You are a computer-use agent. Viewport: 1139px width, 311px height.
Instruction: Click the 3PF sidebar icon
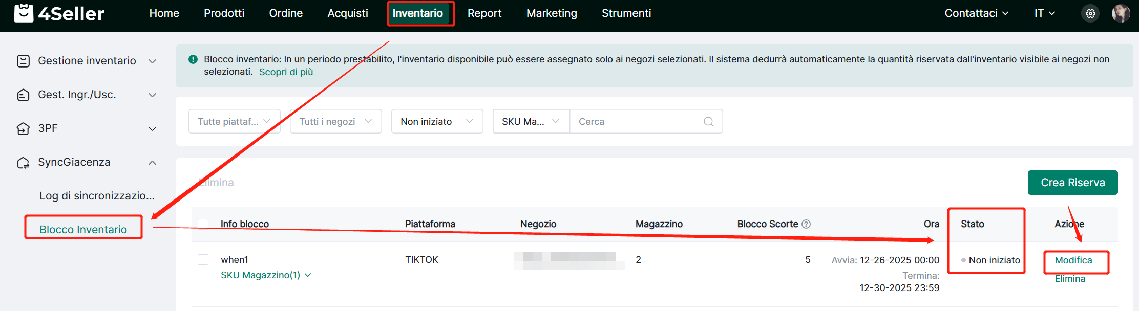click(x=23, y=128)
